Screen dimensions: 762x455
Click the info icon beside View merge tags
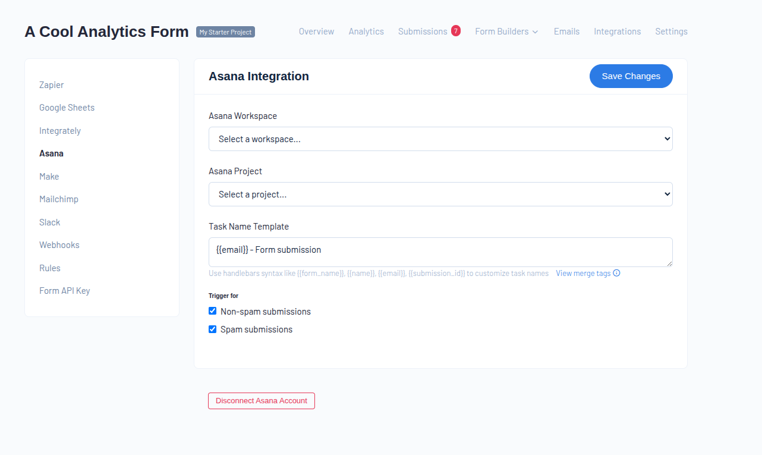(x=616, y=273)
